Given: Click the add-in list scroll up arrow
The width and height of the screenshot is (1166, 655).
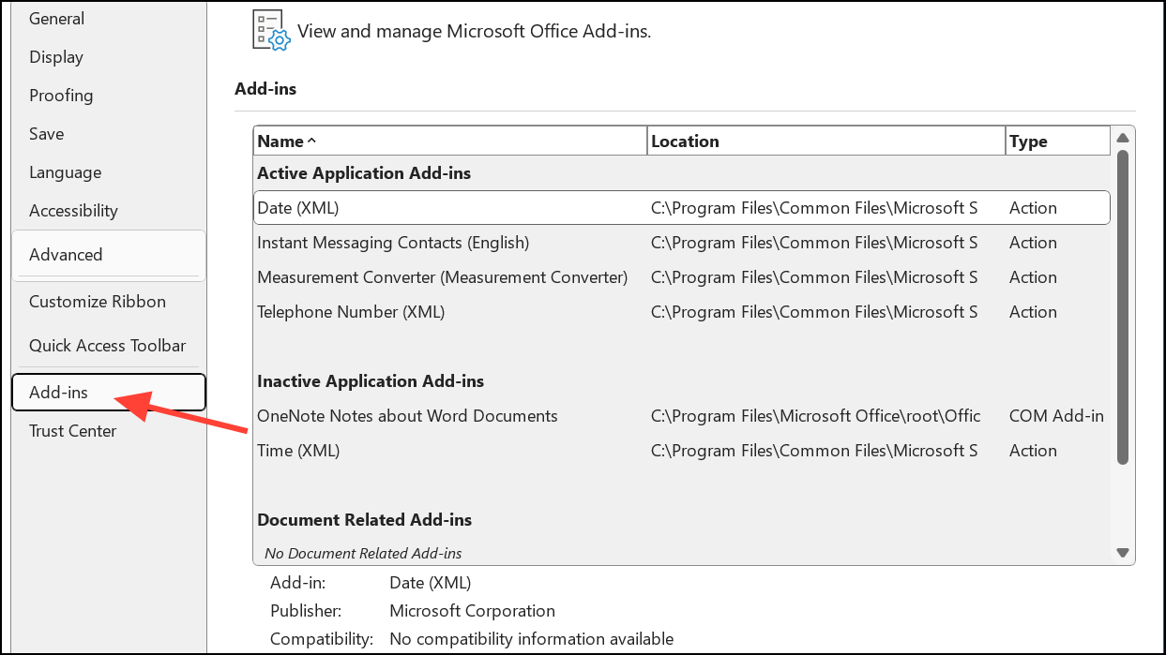Looking at the screenshot, I should pos(1123,139).
